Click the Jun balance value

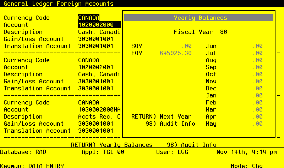[257, 46]
